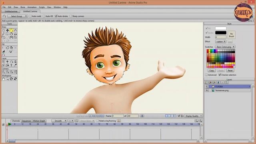Screen dimensions: 256x144
Task: Open the Basic Colors.png swatches dropdown
Action: coord(225,47)
